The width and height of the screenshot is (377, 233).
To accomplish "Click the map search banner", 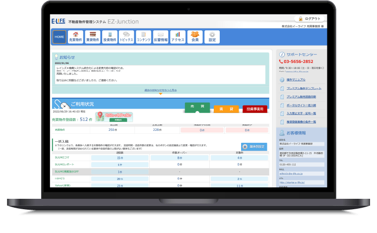I will [114, 117].
